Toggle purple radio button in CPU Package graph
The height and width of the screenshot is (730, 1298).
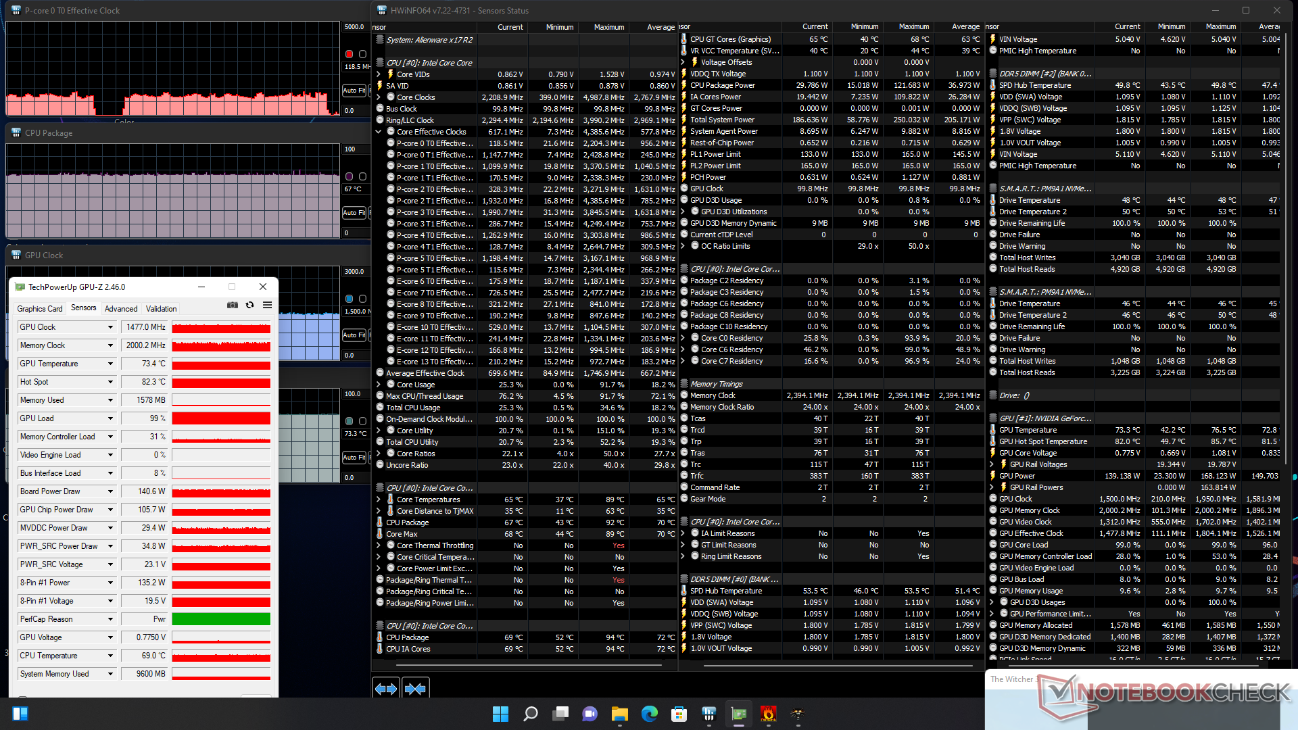pyautogui.click(x=349, y=176)
